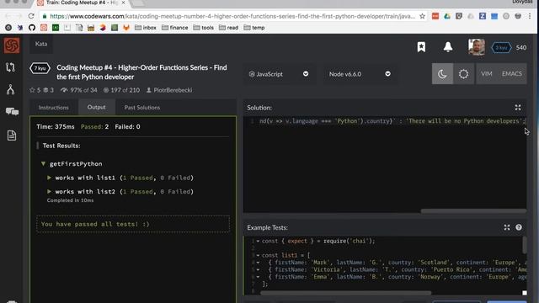This screenshot has width=539, height=303.
Task: Open the GitLab fox bookmark
Action: pyautogui.click(x=126, y=28)
